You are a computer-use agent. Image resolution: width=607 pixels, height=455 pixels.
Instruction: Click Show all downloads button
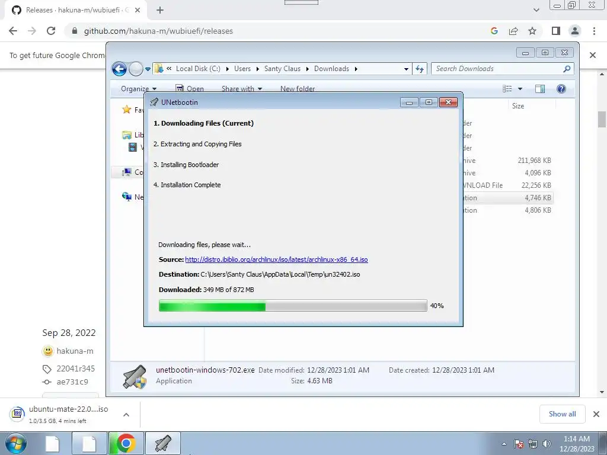click(x=562, y=414)
